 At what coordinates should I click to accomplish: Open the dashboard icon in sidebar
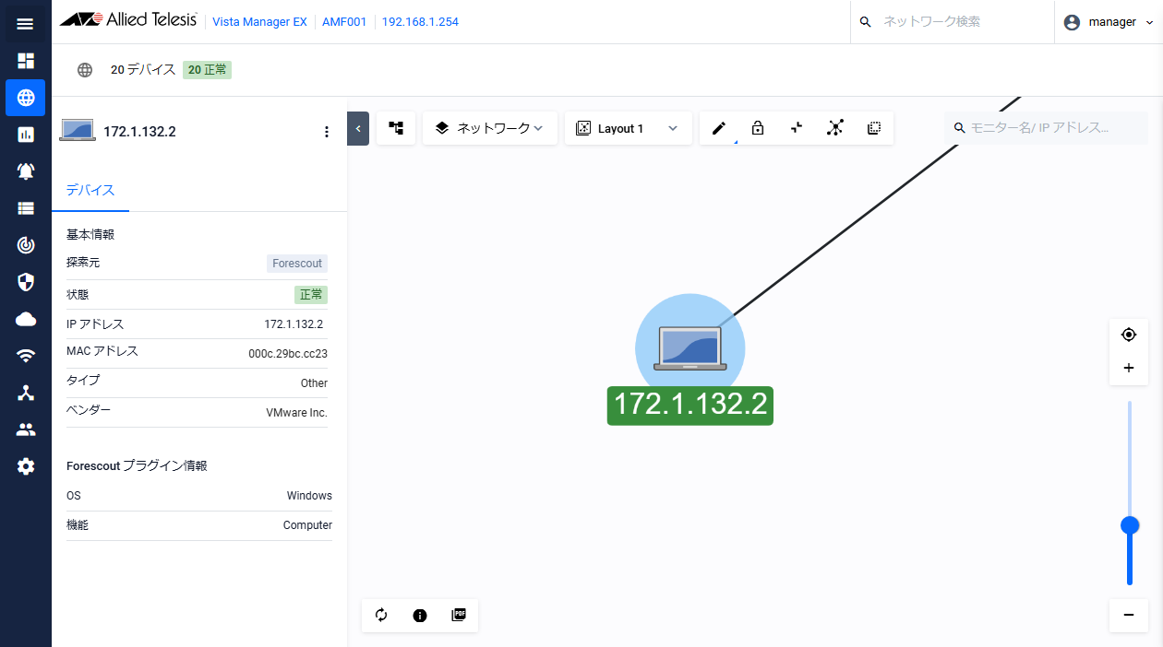(25, 61)
